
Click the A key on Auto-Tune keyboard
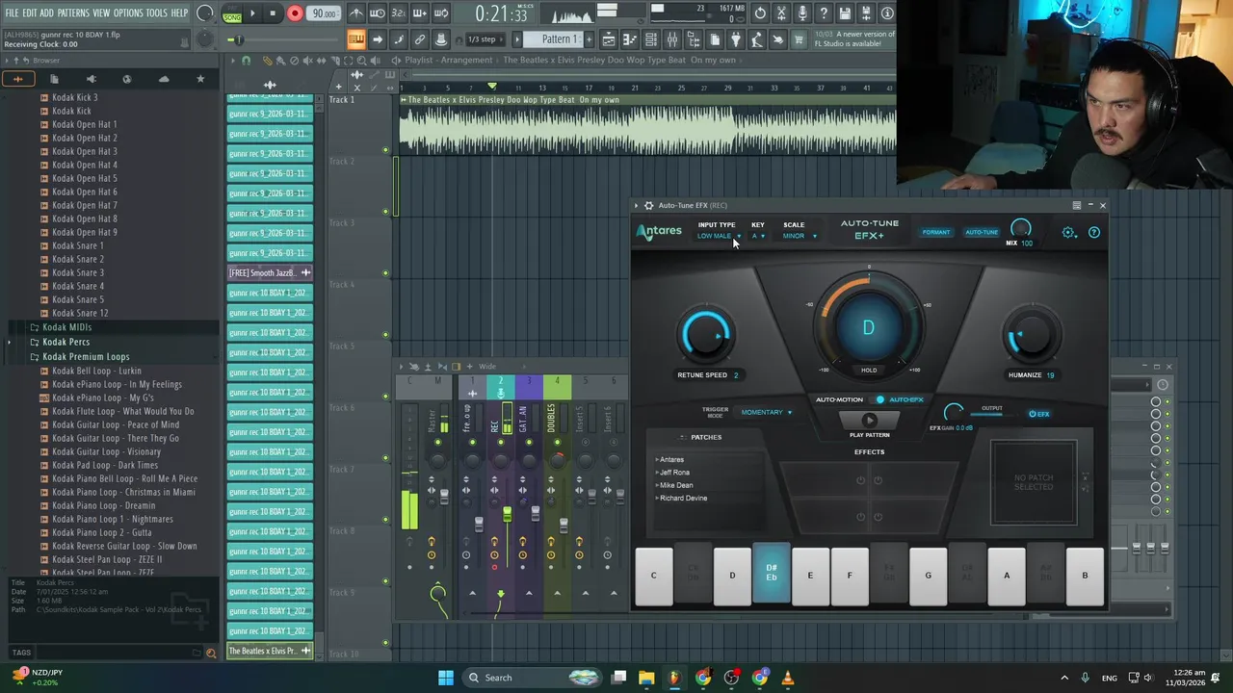(1007, 576)
